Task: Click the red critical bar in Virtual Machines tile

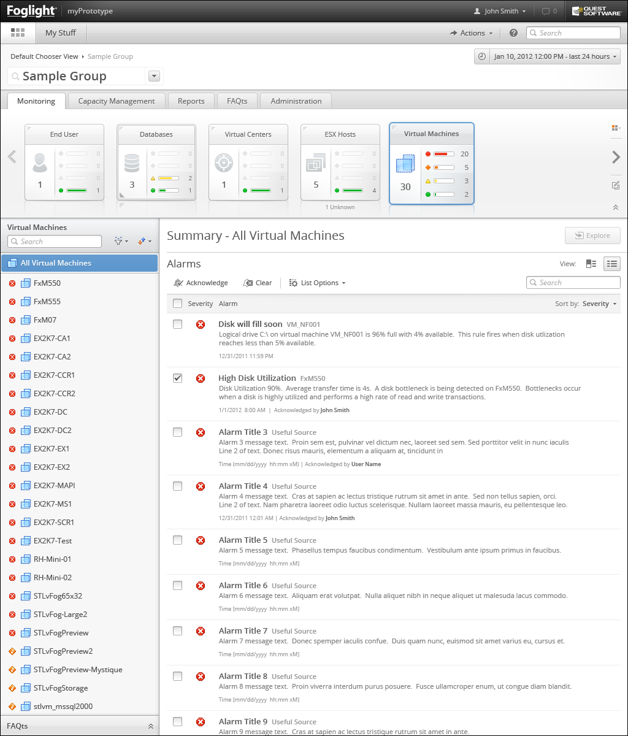Action: pyautogui.click(x=443, y=154)
